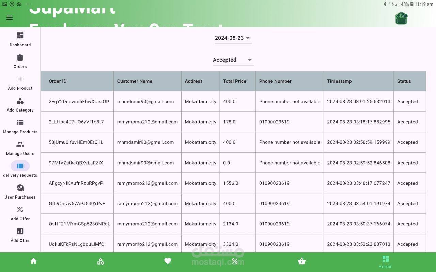Image resolution: width=436 pixels, height=272 pixels.
Task: Tap the SupaMart basket logo
Action: (x=402, y=18)
